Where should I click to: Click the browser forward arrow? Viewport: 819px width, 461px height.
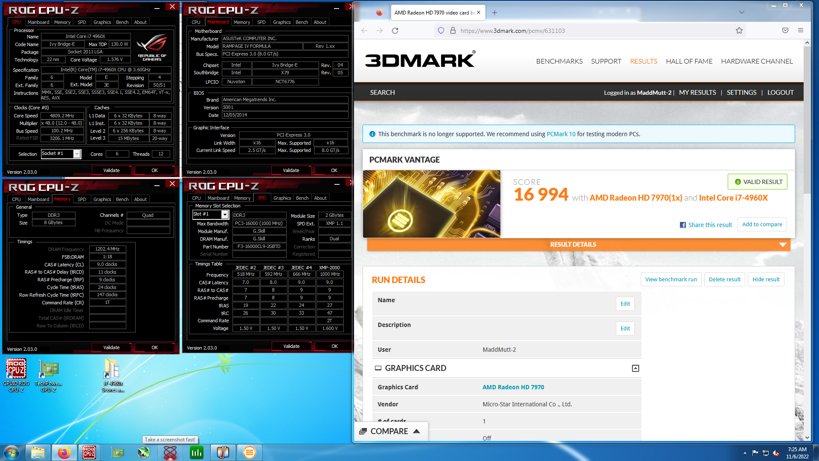coord(380,31)
